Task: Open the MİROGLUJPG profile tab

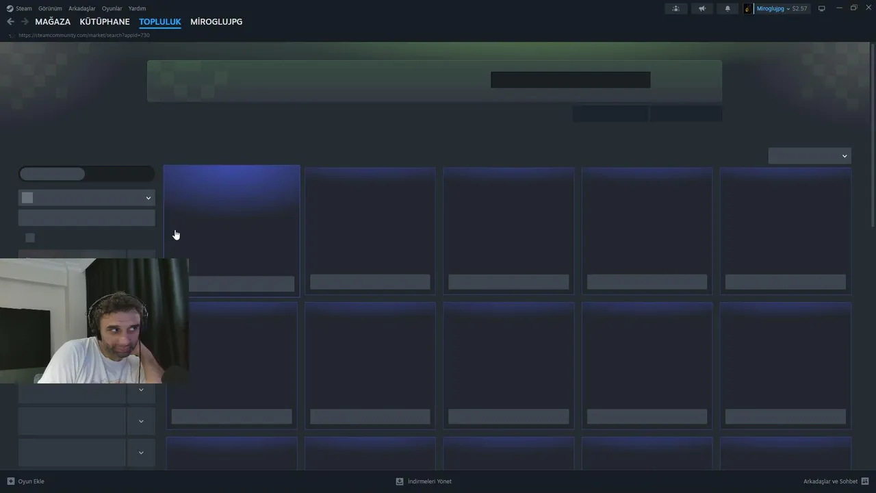Action: tap(216, 22)
